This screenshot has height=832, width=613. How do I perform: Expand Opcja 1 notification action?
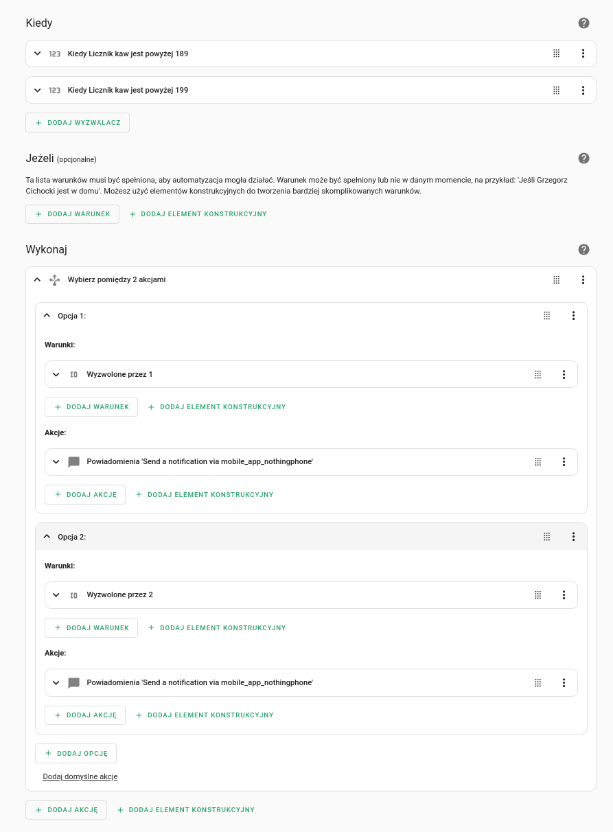point(56,462)
